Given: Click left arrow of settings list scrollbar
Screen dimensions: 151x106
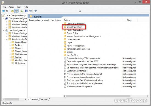Looking at the screenshot, I should 65,96.
